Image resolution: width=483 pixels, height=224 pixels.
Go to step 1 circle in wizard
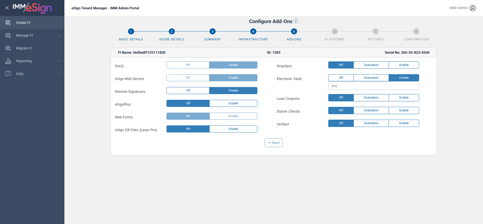(x=131, y=31)
